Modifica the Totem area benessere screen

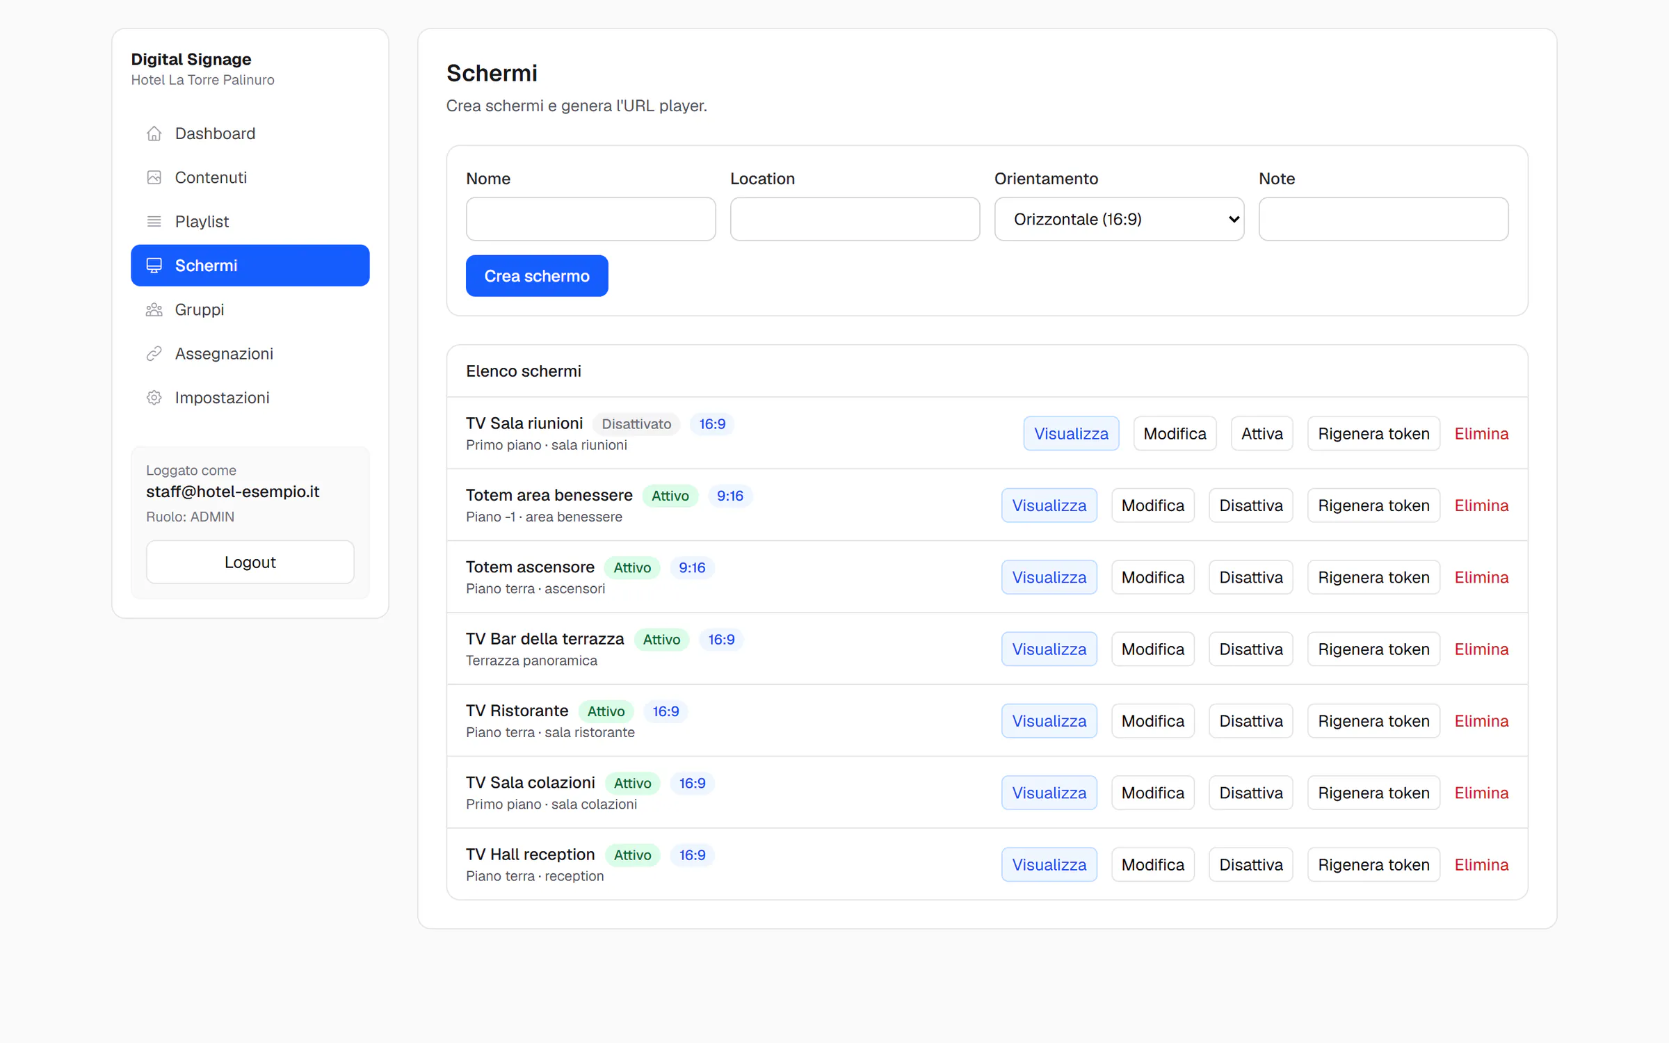1152,506
